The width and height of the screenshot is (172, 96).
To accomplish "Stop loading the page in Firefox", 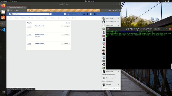I will coord(14,10).
